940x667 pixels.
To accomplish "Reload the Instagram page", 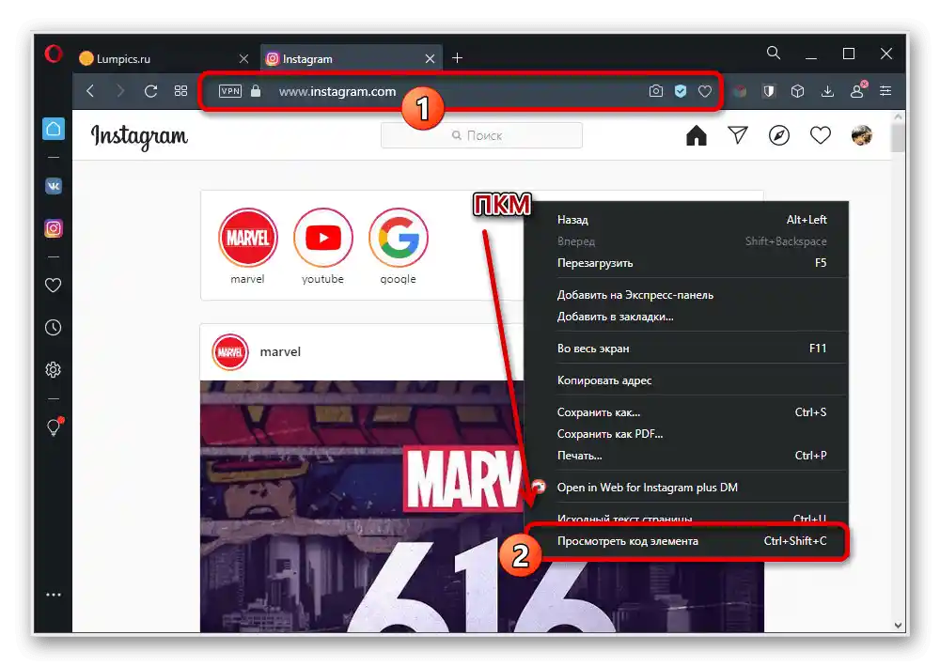I will click(150, 91).
